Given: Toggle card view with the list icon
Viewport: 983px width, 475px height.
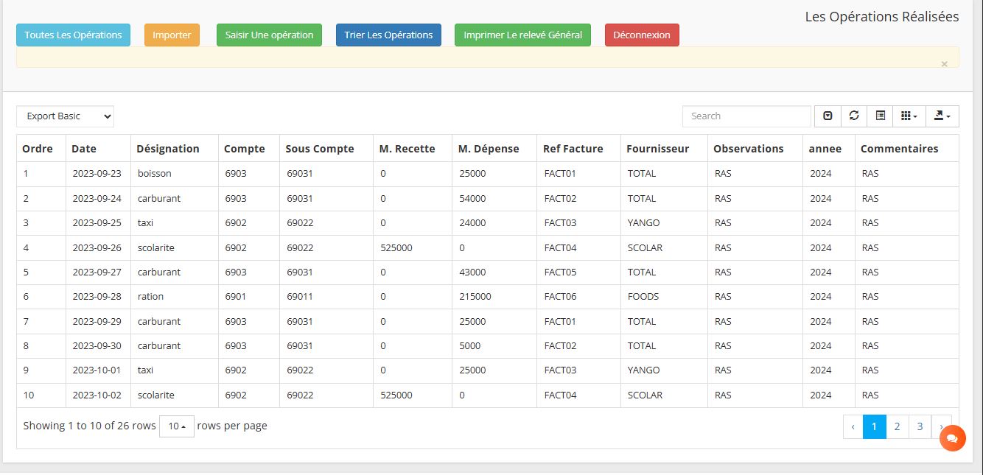Looking at the screenshot, I should tap(881, 116).
